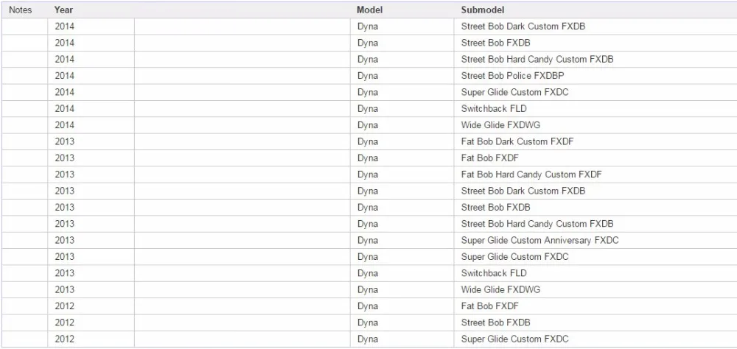Select 2012 Super Glide Custom FXDC submodel
This screenshot has width=737, height=349.
[x=514, y=339]
